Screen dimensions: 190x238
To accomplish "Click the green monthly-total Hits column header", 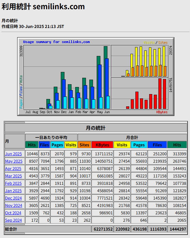I will 177,145.
